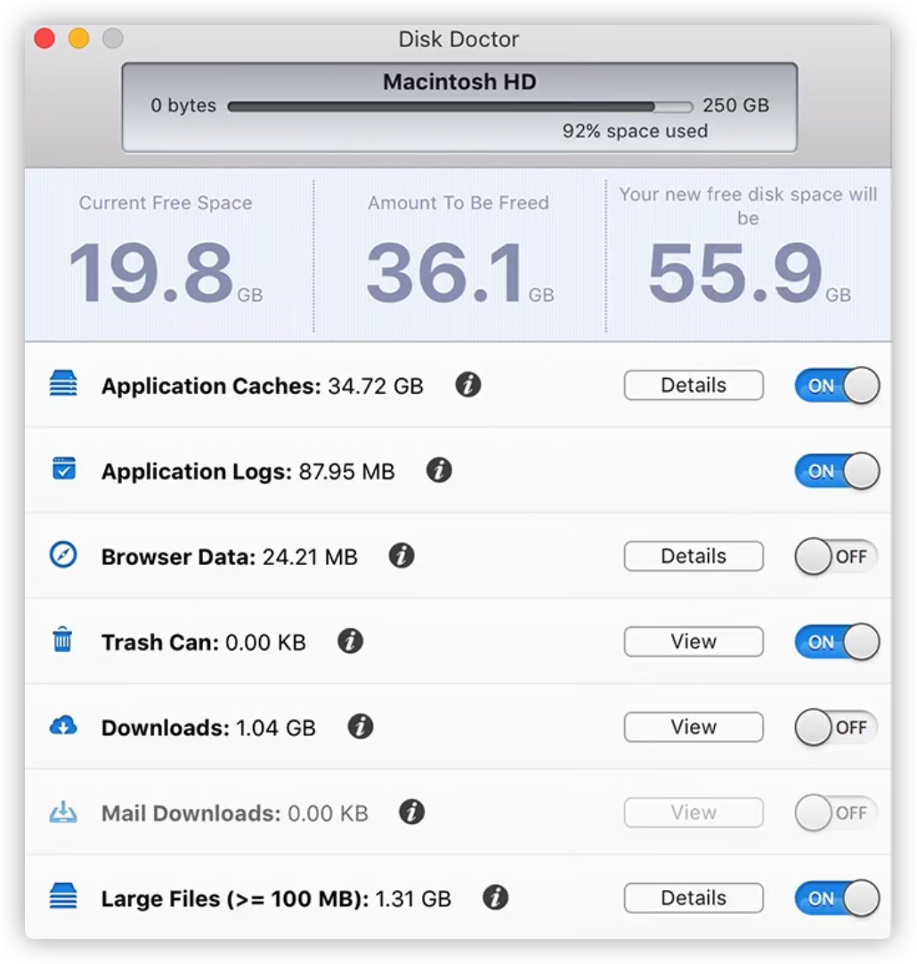
Task: Click the Application Logs: 87.95 MB label
Action: point(248,471)
